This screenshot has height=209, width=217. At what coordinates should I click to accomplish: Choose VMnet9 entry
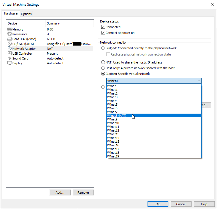[x=154, y=119]
